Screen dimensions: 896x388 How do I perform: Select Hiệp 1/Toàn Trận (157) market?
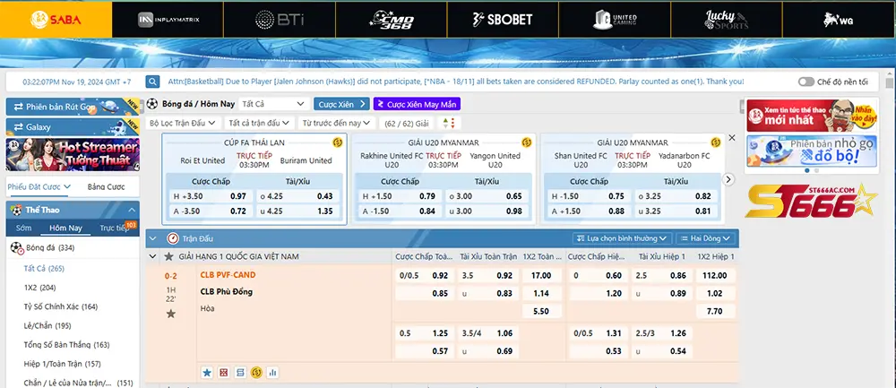click(63, 364)
